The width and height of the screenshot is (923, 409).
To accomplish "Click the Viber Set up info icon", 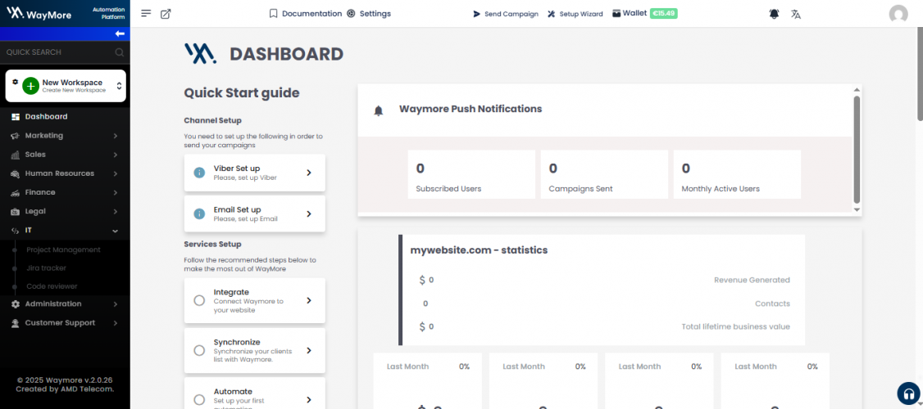I will point(199,173).
